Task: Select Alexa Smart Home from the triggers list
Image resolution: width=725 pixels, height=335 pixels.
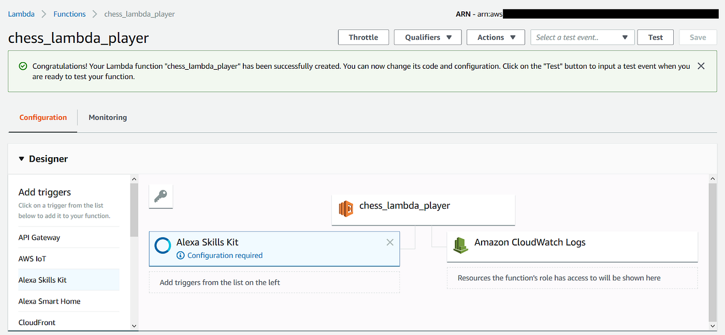Action: click(x=49, y=301)
